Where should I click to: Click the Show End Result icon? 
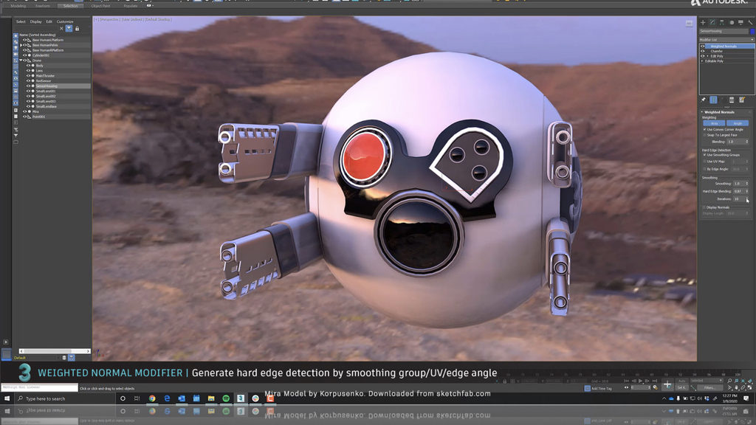point(713,99)
